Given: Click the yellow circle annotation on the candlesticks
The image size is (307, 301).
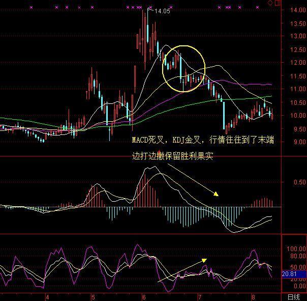Looking at the screenshot, I should tap(183, 68).
